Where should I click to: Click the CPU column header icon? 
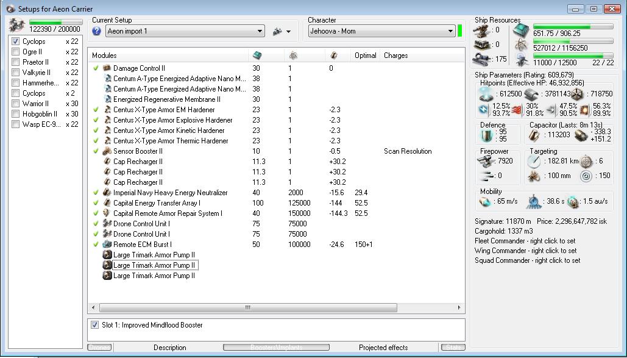coord(257,55)
